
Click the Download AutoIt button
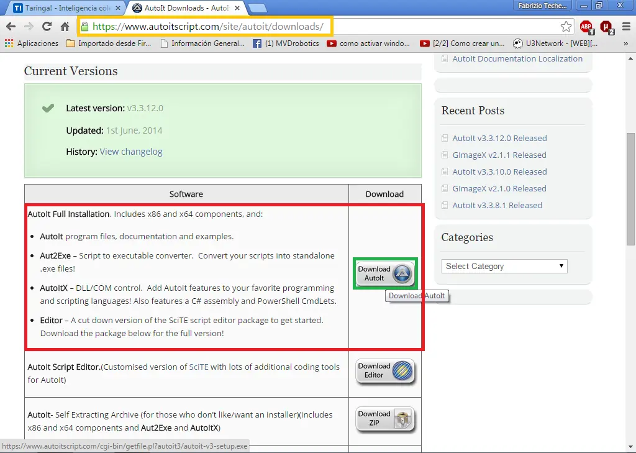click(385, 273)
